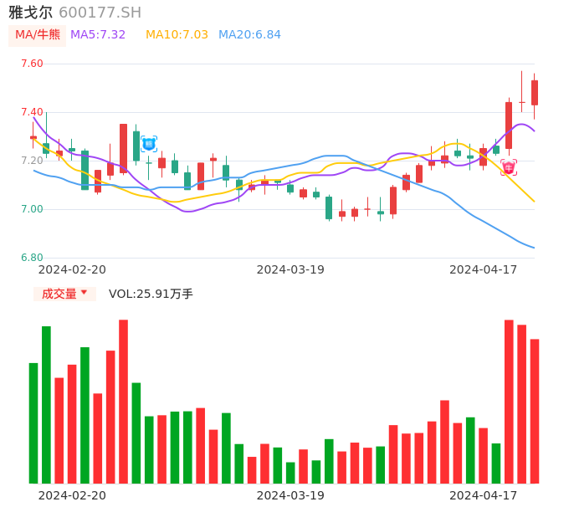574x507 pixels.
Task: Toggle the MA5 moving average line
Action: (98, 34)
